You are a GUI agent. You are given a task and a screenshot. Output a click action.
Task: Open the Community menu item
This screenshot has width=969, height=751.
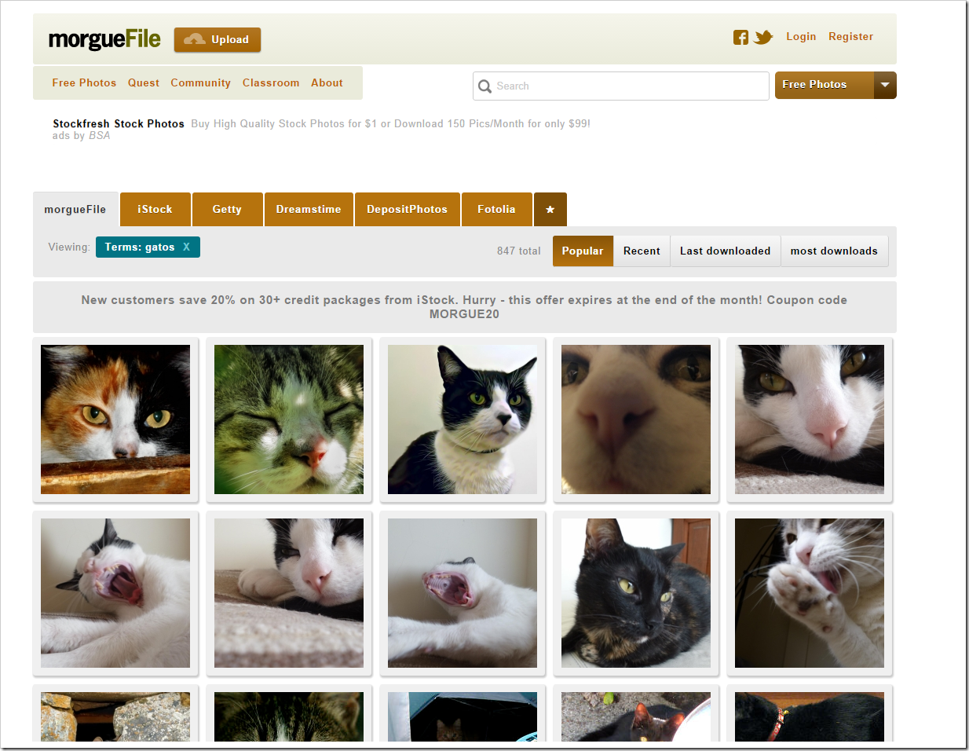pos(200,82)
